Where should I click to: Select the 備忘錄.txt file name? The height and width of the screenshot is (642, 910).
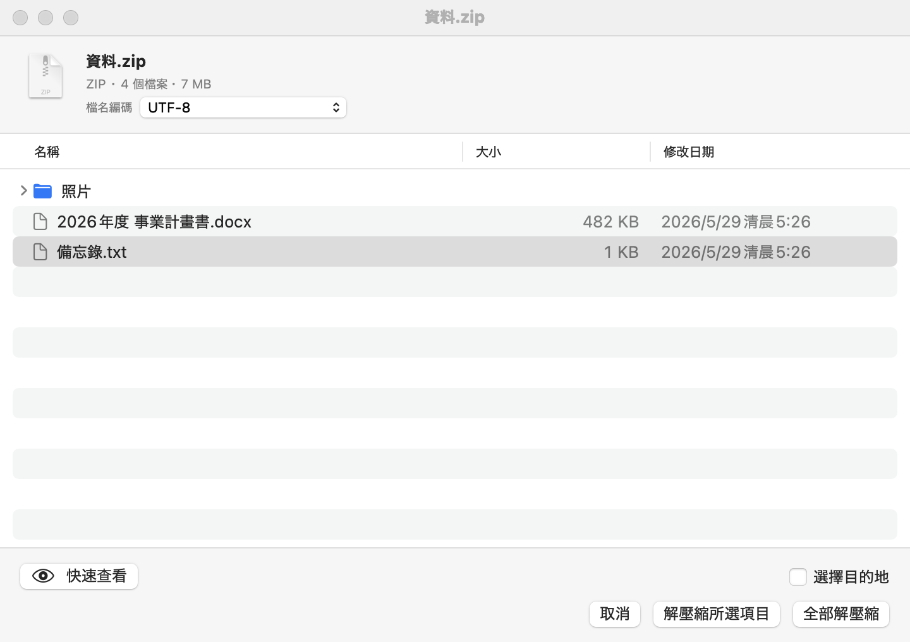92,252
